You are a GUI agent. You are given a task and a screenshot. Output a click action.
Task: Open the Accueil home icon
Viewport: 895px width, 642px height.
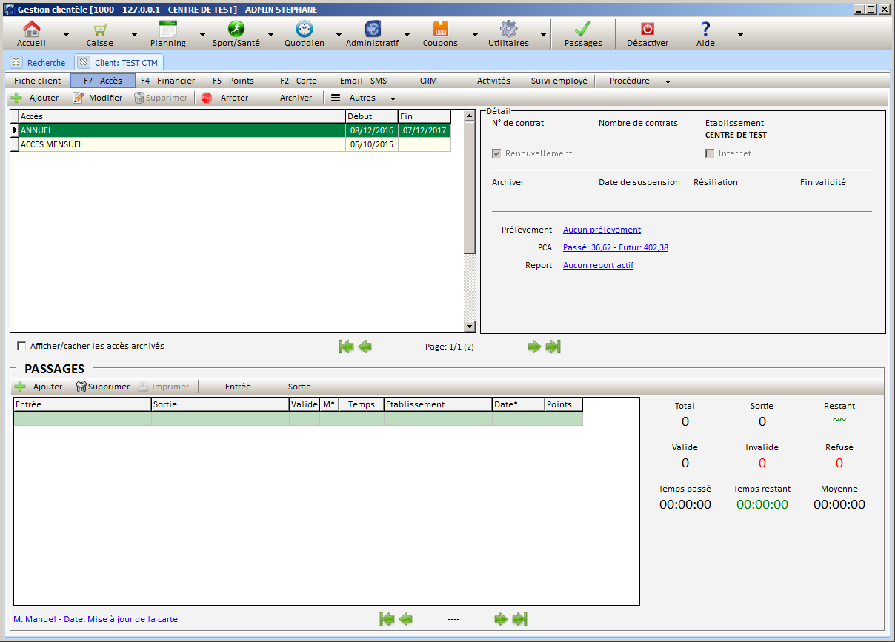(x=32, y=30)
